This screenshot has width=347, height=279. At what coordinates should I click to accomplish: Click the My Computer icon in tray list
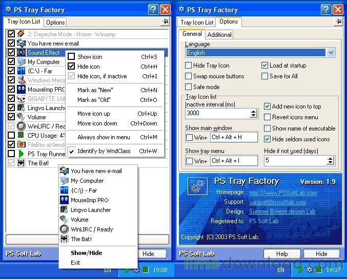point(21,62)
